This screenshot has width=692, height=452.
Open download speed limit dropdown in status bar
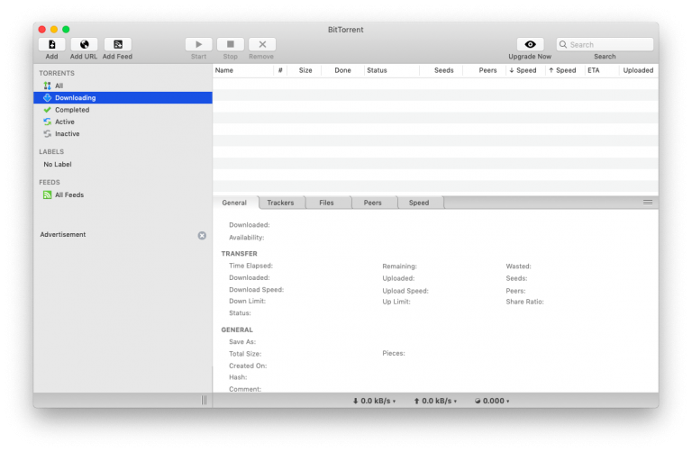pyautogui.click(x=374, y=401)
